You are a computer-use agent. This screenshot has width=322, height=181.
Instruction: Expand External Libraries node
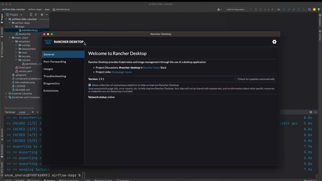[x=6, y=94]
